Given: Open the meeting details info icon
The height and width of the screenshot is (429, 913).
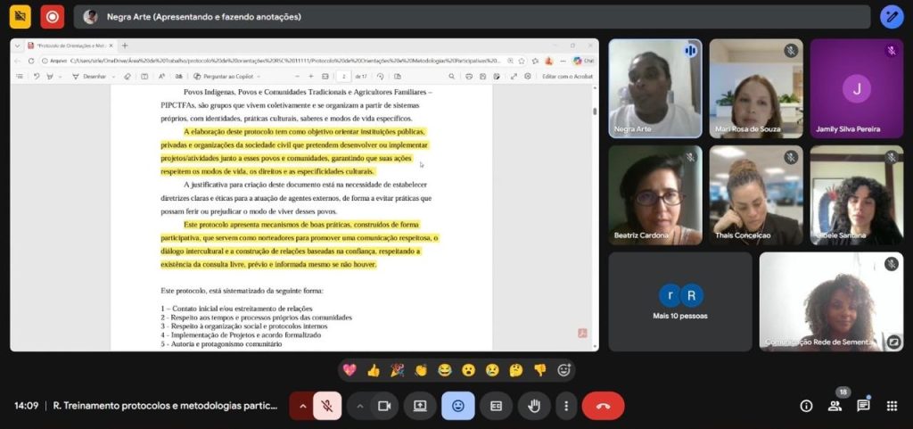Looking at the screenshot, I should (x=806, y=406).
